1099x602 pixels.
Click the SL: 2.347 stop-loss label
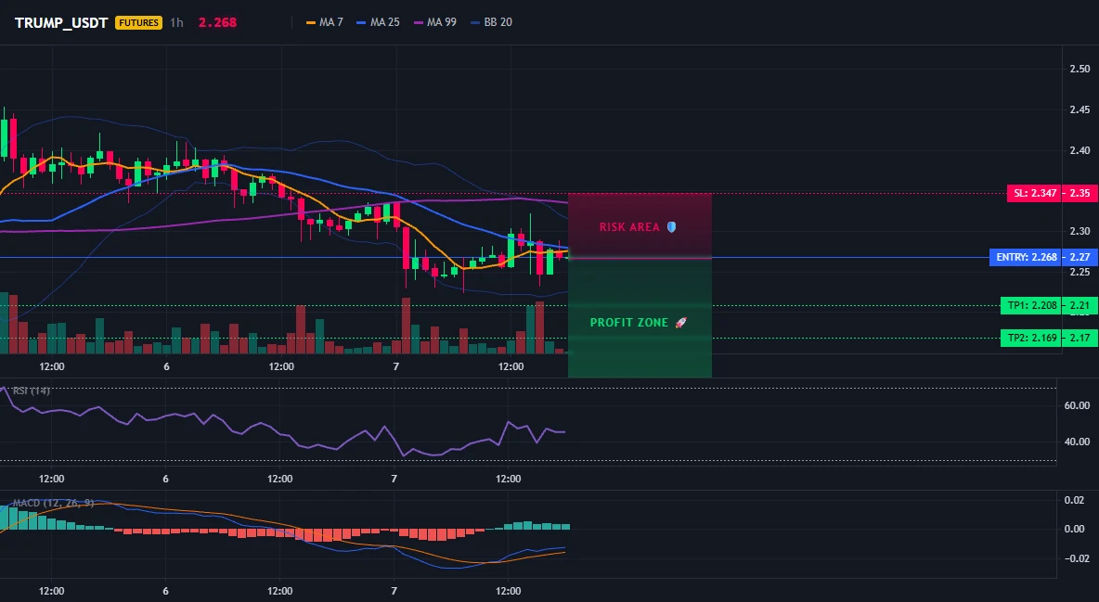point(1034,193)
